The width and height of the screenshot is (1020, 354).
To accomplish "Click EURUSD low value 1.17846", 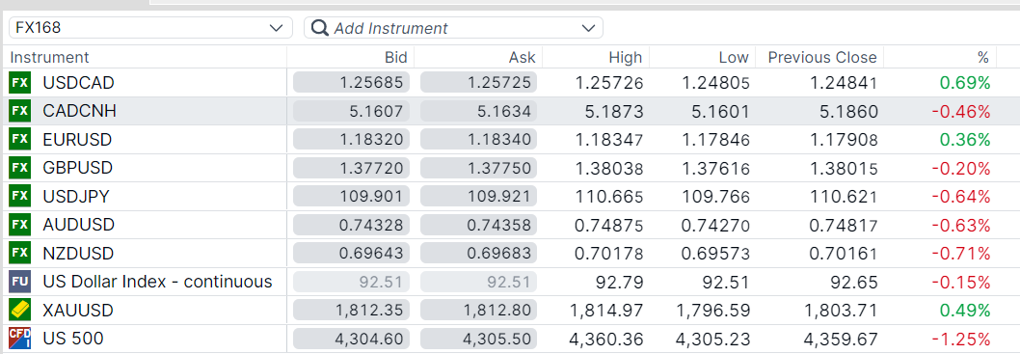I will [715, 140].
